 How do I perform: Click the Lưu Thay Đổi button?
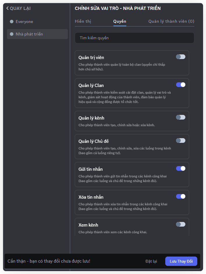tap(181, 261)
